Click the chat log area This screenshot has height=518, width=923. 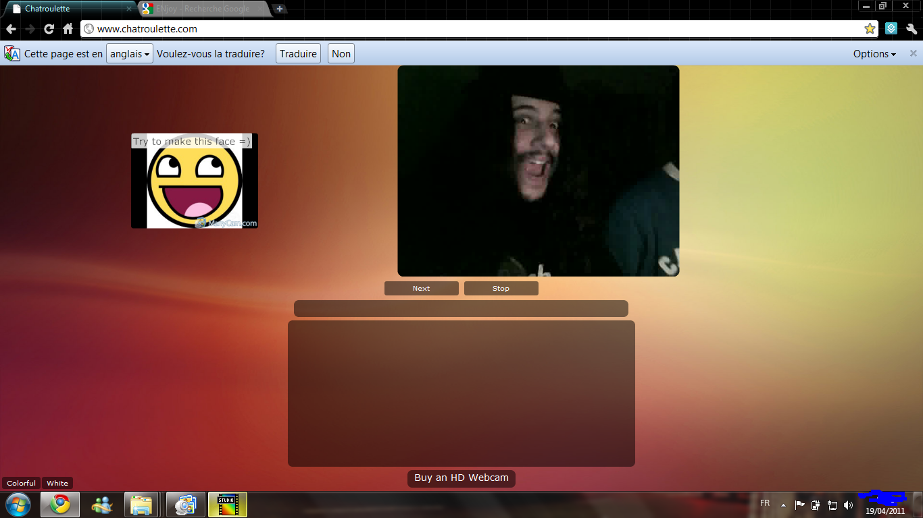click(461, 393)
